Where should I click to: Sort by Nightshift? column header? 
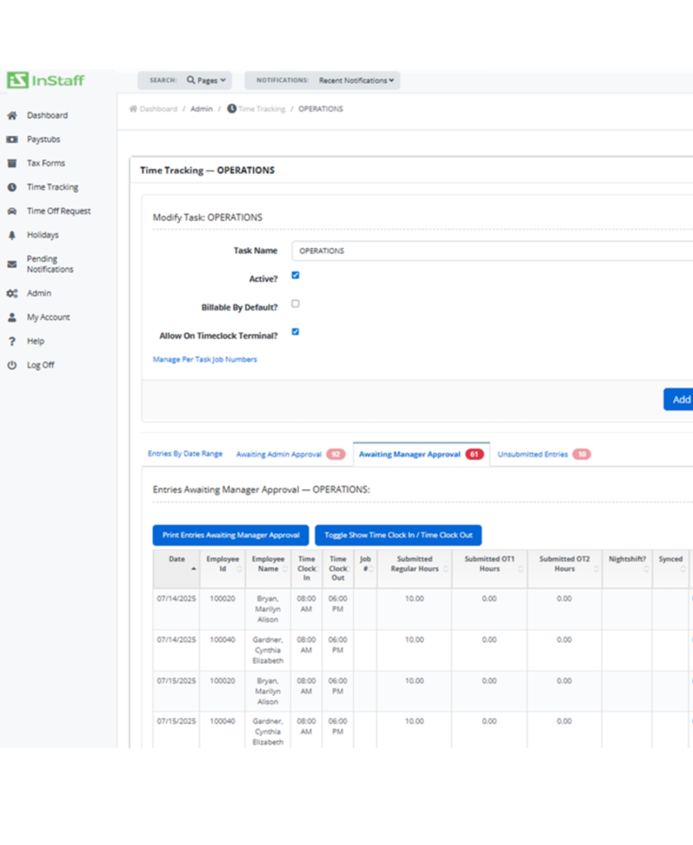point(627,569)
